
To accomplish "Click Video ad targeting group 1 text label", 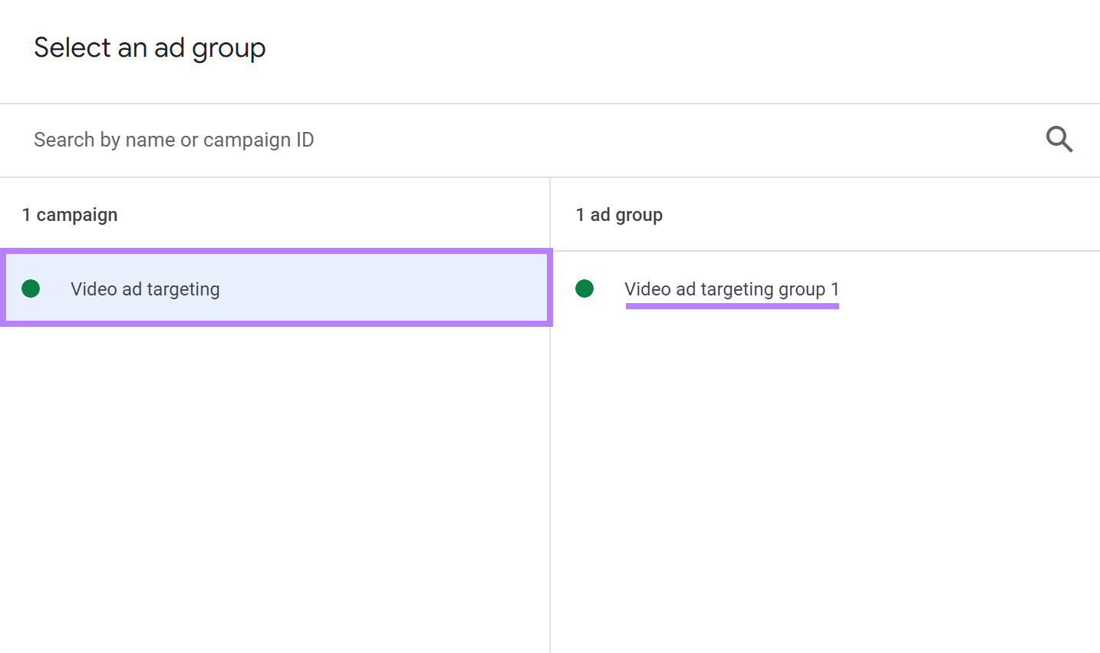I will coord(731,289).
